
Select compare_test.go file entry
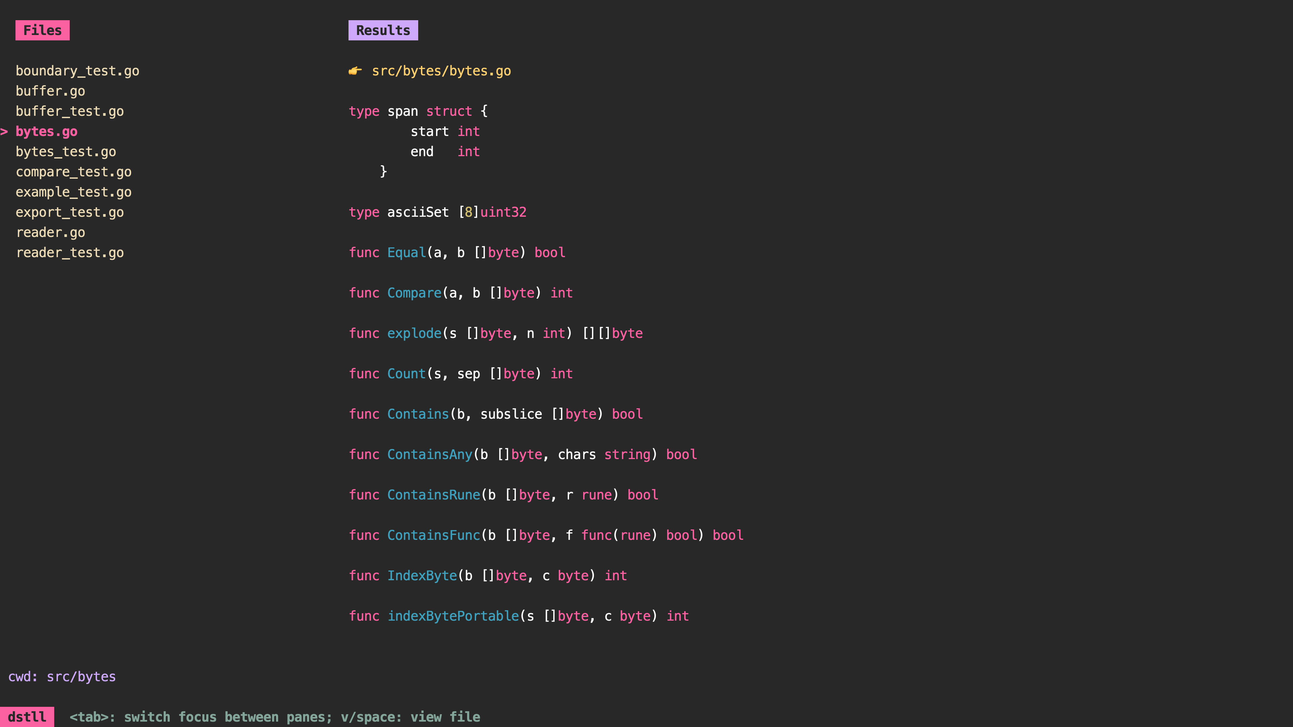pos(73,172)
